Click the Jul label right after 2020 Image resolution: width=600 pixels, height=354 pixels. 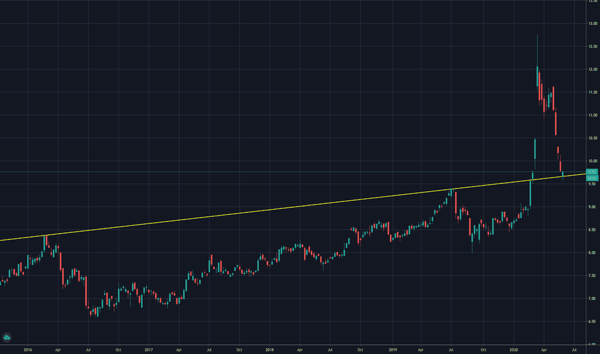click(x=574, y=349)
